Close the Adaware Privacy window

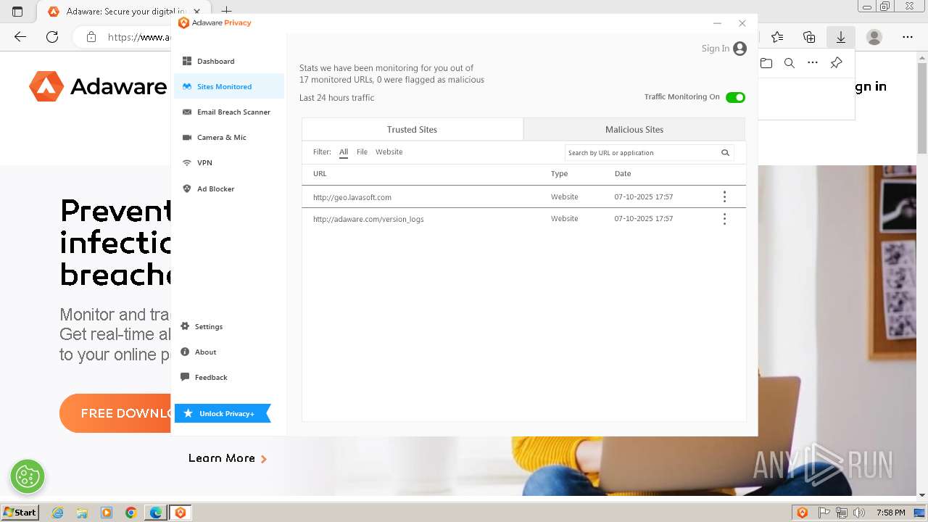pos(742,23)
